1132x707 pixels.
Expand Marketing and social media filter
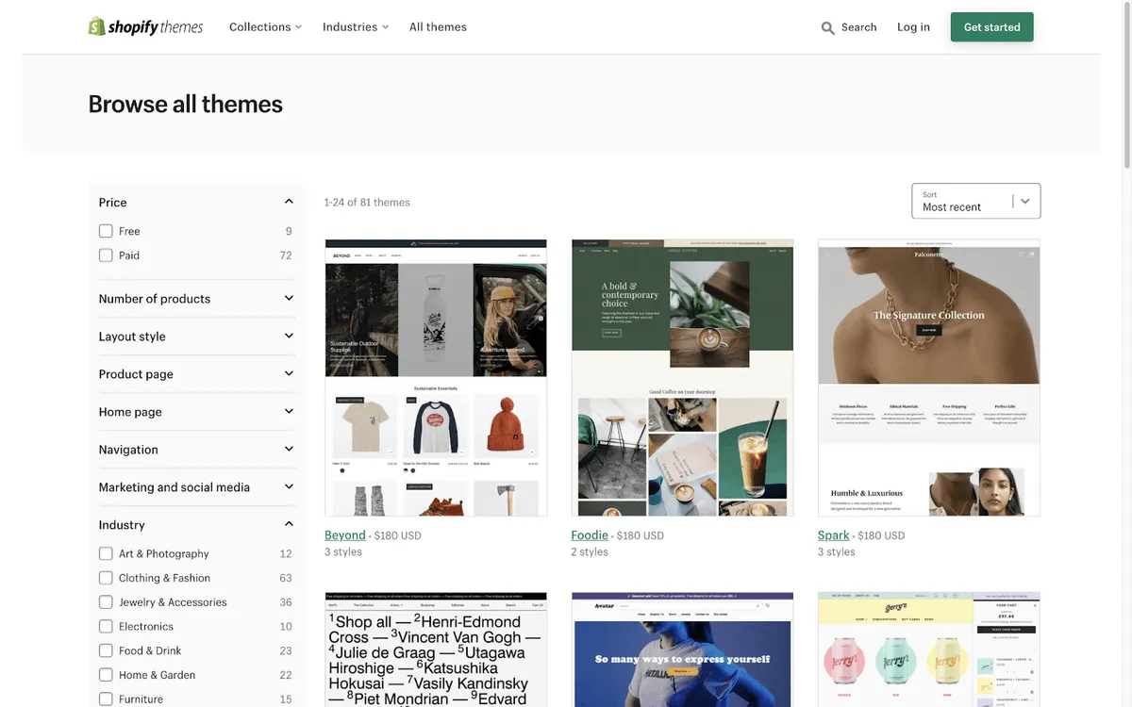pos(196,487)
